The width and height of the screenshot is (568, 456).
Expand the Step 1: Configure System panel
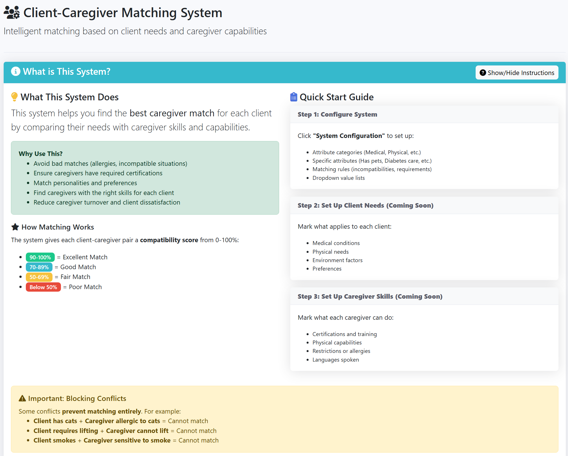click(337, 114)
